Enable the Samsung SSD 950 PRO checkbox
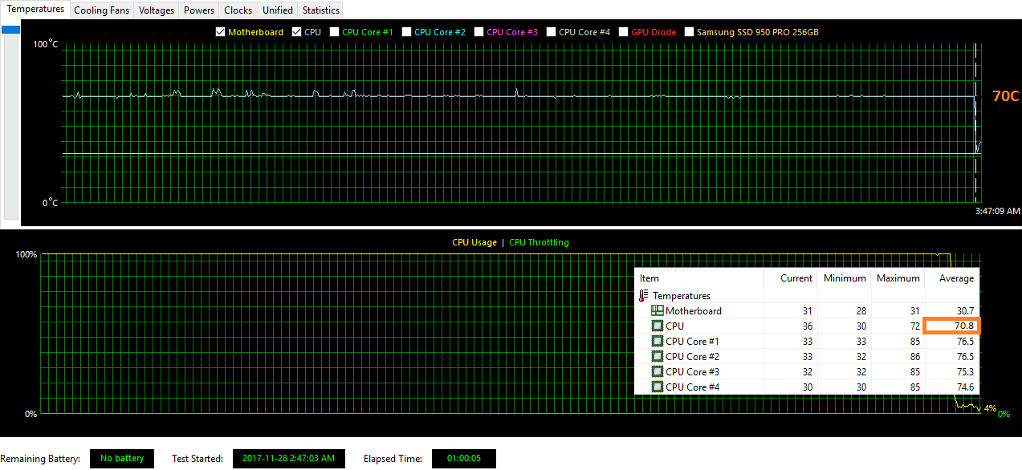The height and width of the screenshot is (470, 1022). (690, 32)
